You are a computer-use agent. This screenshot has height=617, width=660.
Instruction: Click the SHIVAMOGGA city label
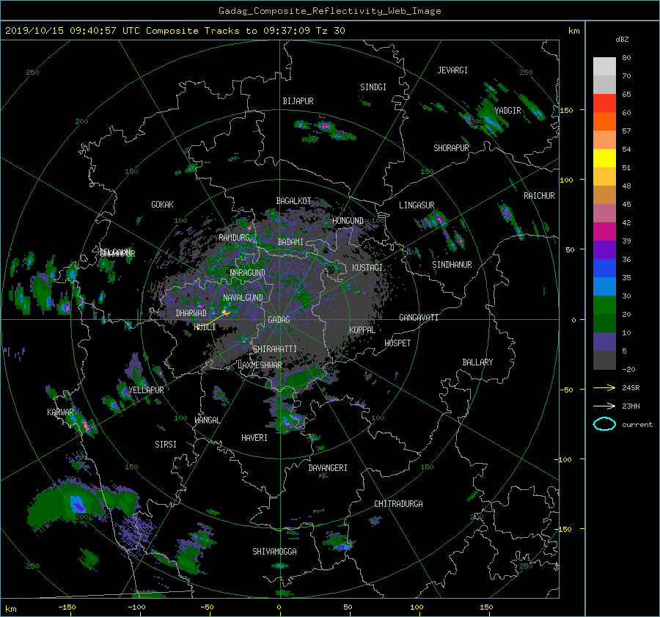274,552
